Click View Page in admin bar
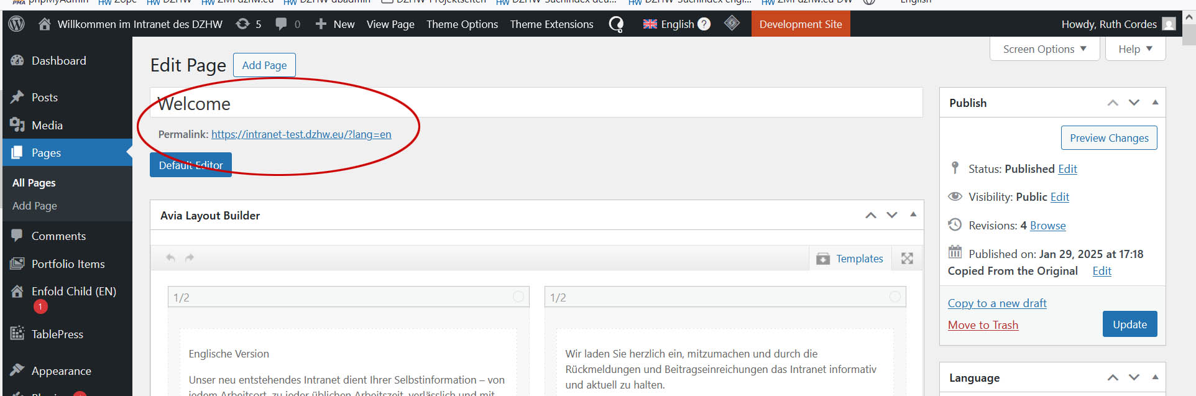The width and height of the screenshot is (1196, 396). 390,24
